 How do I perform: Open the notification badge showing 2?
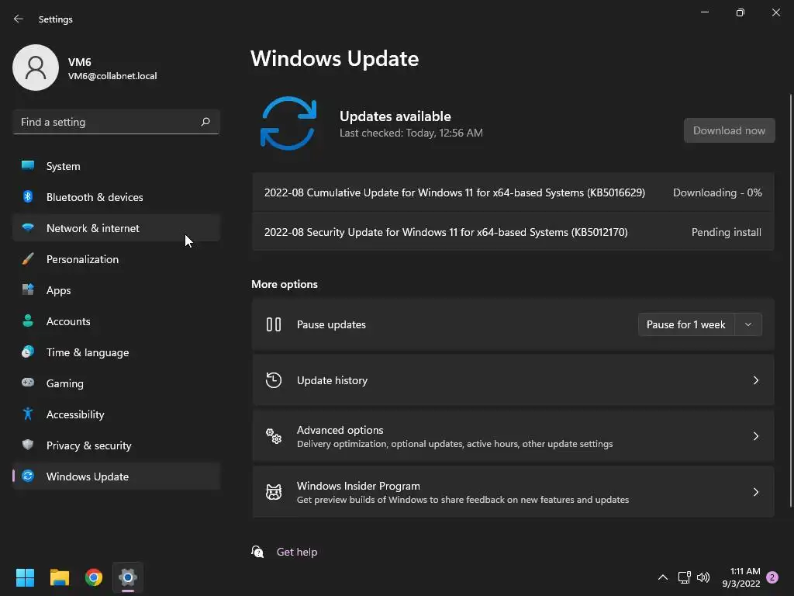(772, 577)
